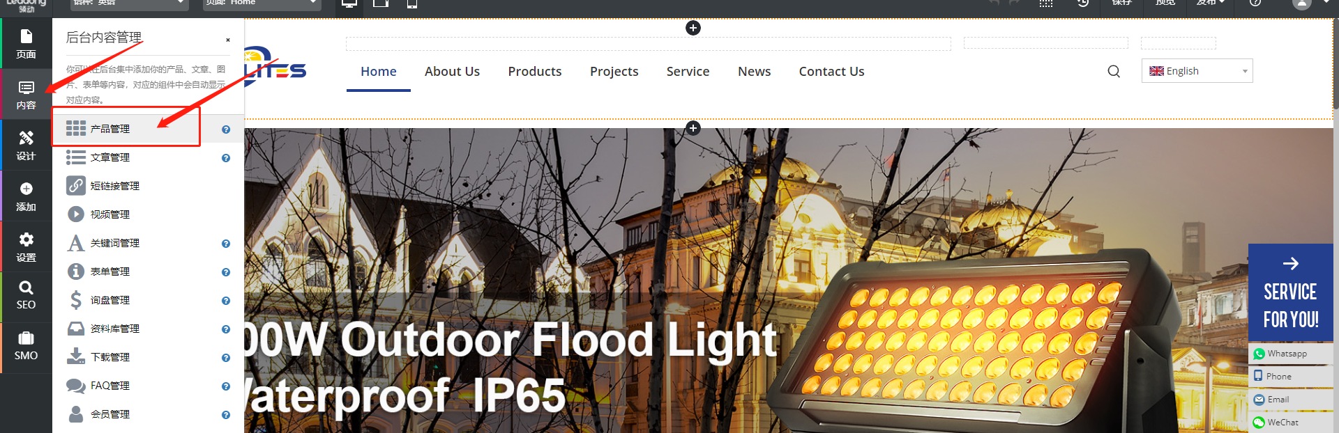Open 文章管理 (article management)
Viewport: 1339px width, 433px height.
(110, 157)
